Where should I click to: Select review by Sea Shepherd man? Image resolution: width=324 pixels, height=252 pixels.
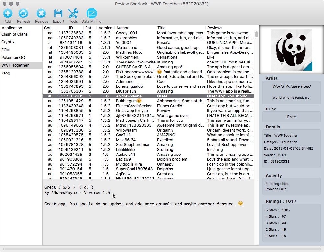(148, 144)
